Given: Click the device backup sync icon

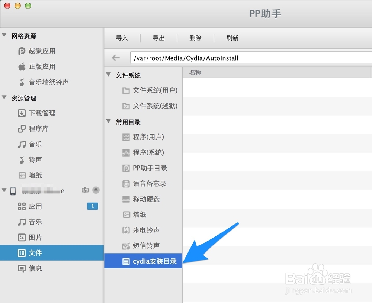Looking at the screenshot, I should [x=86, y=190].
